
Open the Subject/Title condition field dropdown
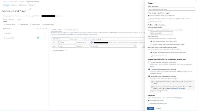pos(60,39)
